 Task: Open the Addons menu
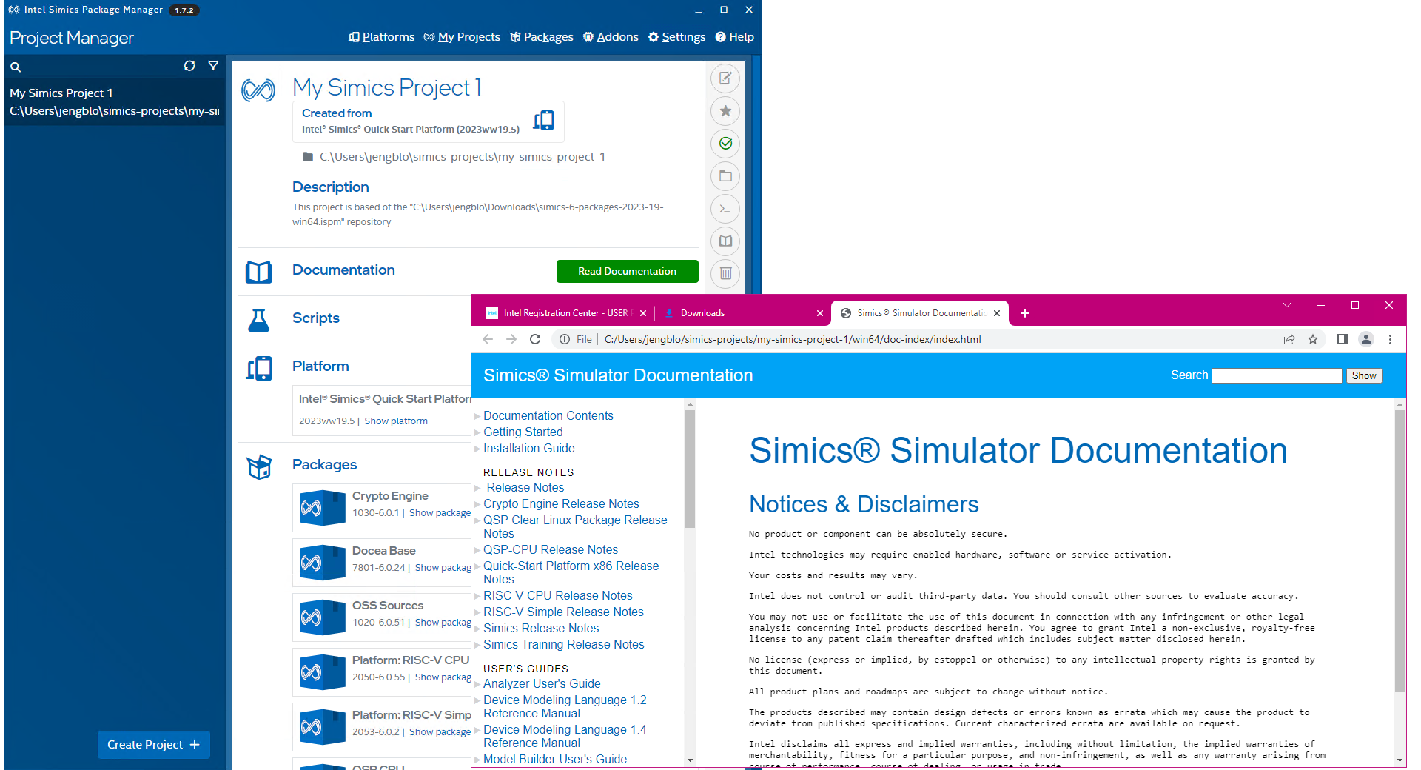pos(611,37)
